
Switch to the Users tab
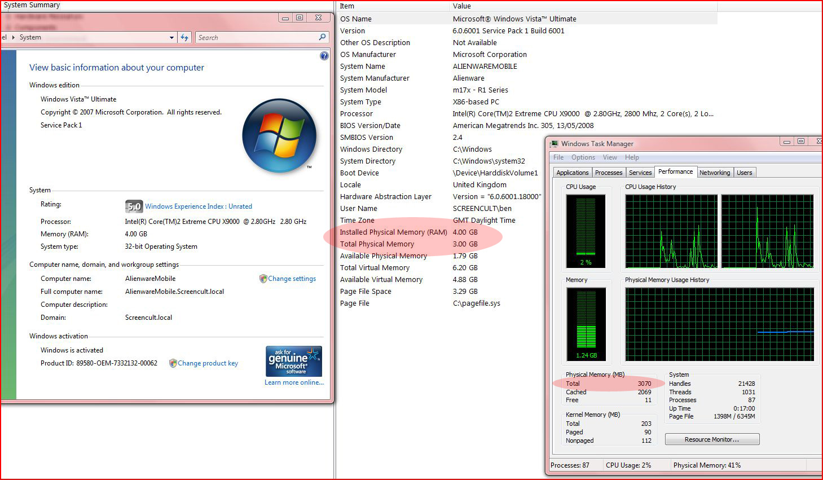(745, 173)
